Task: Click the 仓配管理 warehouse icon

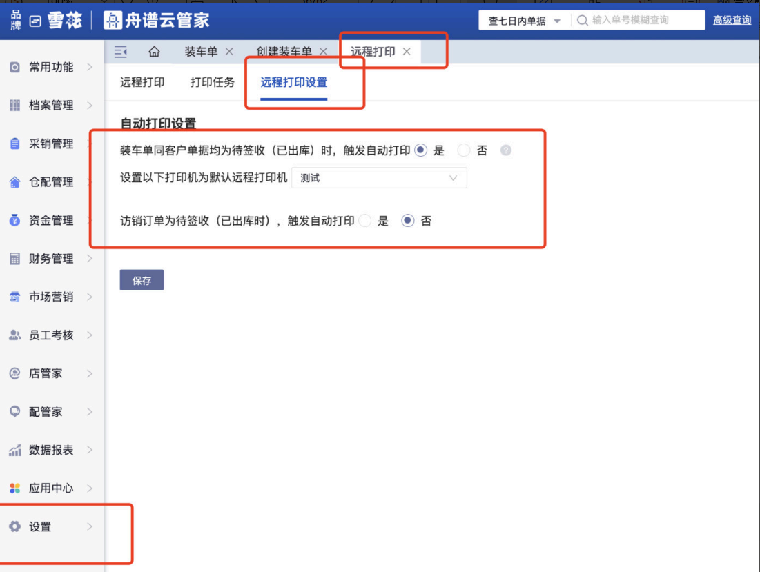Action: pyautogui.click(x=15, y=182)
